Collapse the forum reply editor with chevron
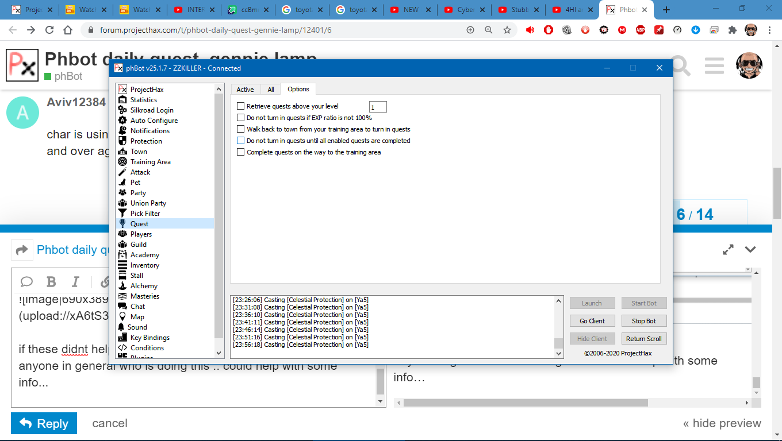Image resolution: width=782 pixels, height=441 pixels. click(750, 250)
